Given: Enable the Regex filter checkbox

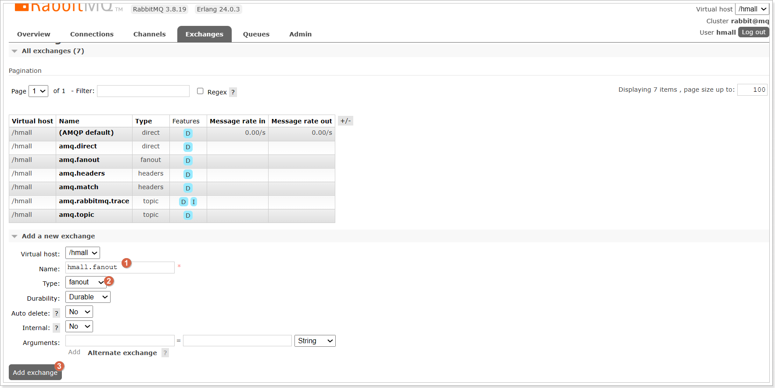Looking at the screenshot, I should click(x=200, y=91).
